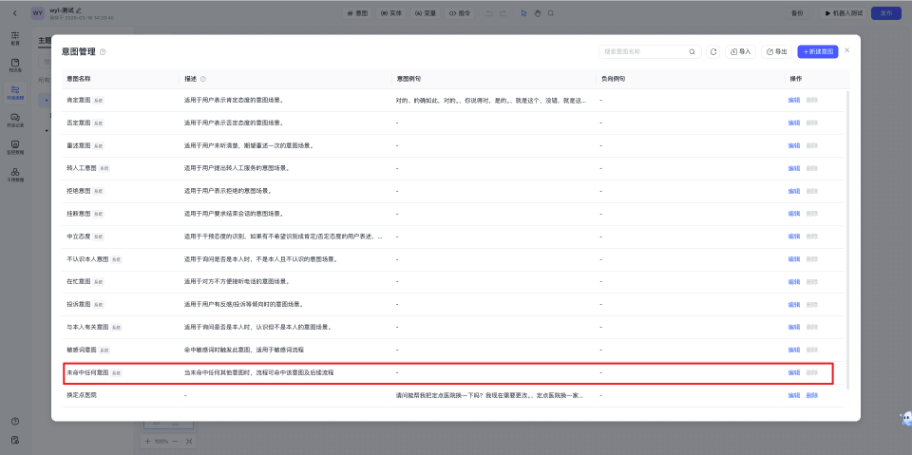Click the 搜索意图名称 search field

643,51
